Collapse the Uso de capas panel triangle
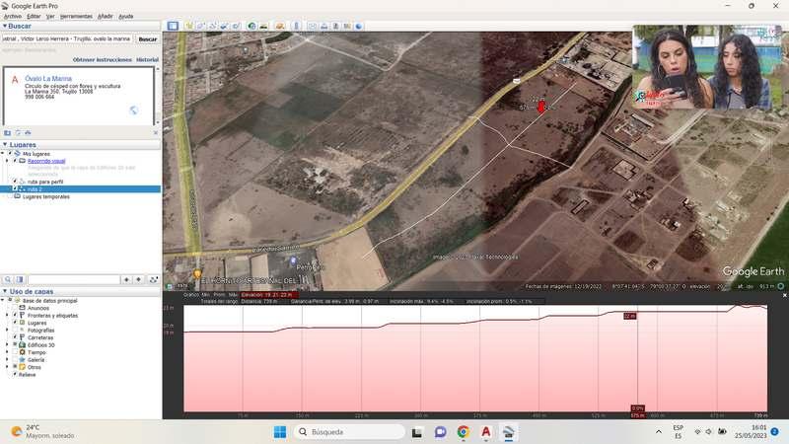789x444 pixels. tap(5, 291)
